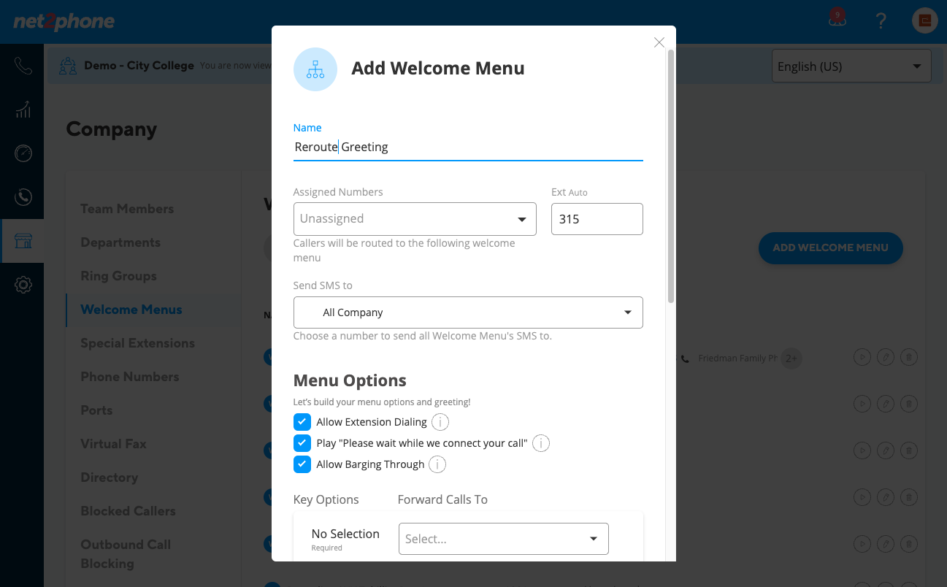Open the Send SMS to dropdown
947x587 pixels.
click(x=468, y=312)
